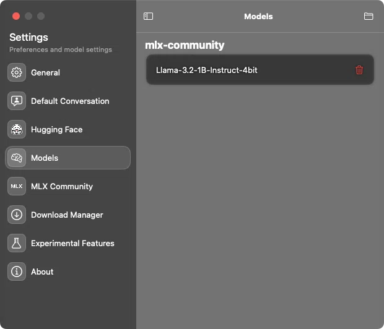Click the Experimental Features flask icon

pos(17,243)
